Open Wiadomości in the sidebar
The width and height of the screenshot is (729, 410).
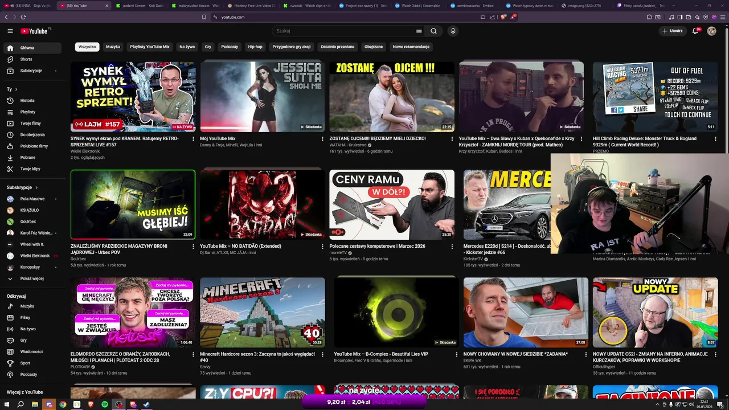[x=32, y=351]
